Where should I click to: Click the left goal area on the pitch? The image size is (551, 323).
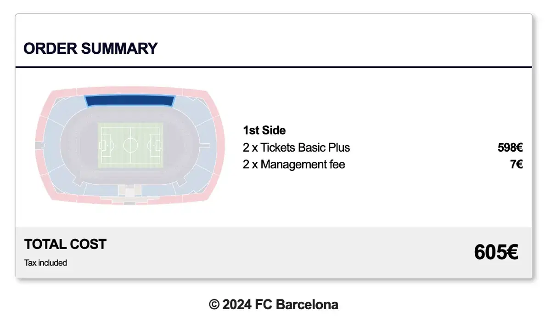(x=104, y=145)
